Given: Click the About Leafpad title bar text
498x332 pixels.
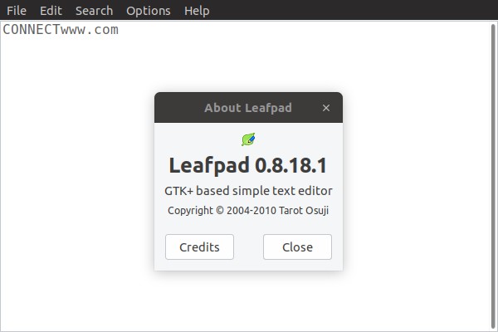Looking at the screenshot, I should pyautogui.click(x=248, y=108).
